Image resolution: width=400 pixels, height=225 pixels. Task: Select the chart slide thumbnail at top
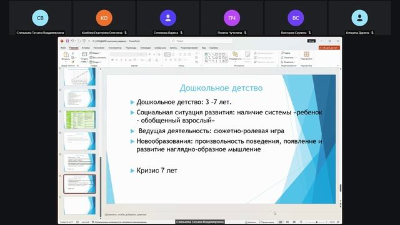click(x=80, y=76)
